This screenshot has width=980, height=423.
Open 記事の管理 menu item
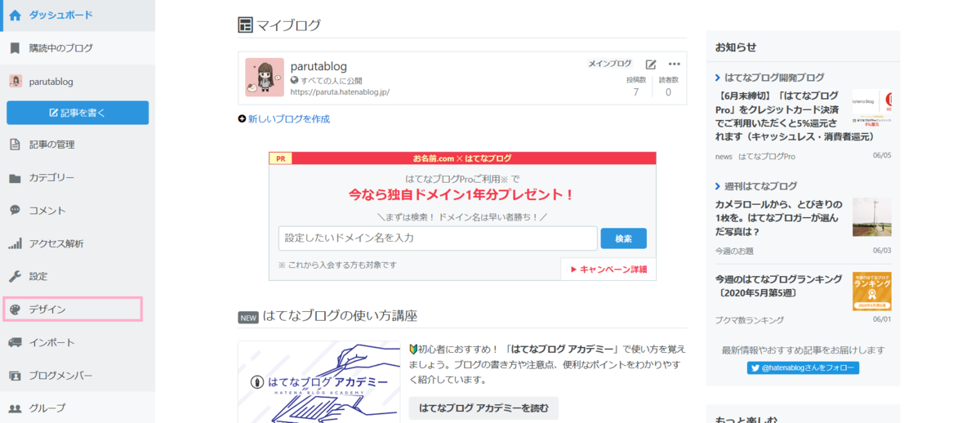[x=78, y=145]
